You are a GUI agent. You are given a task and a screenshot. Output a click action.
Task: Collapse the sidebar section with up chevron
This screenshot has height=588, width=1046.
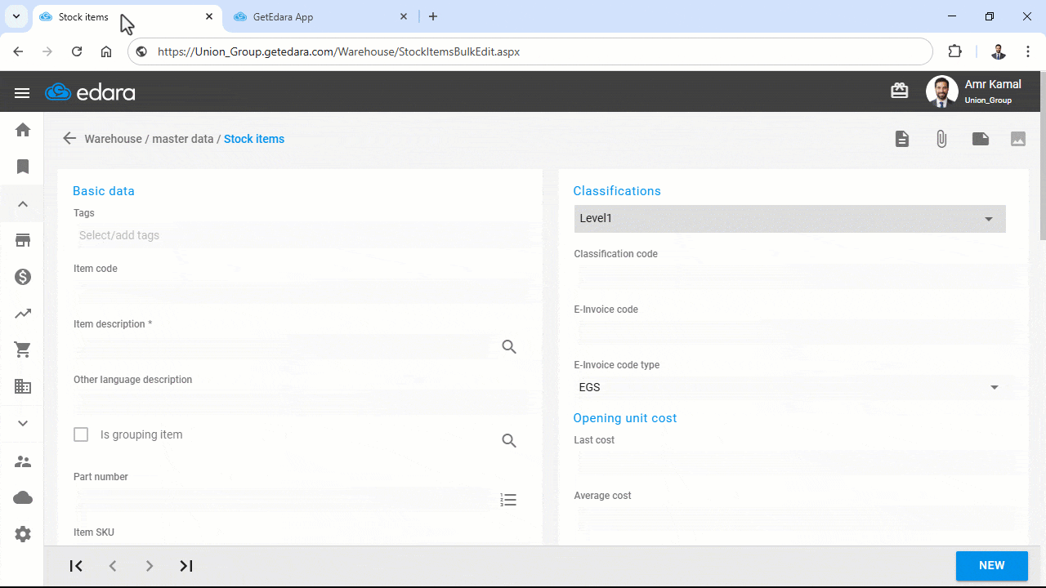[x=23, y=204]
